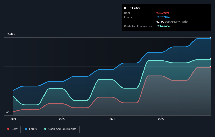Click the red Debt legend dot
Screen dimensions: 215x137
tap(8, 129)
